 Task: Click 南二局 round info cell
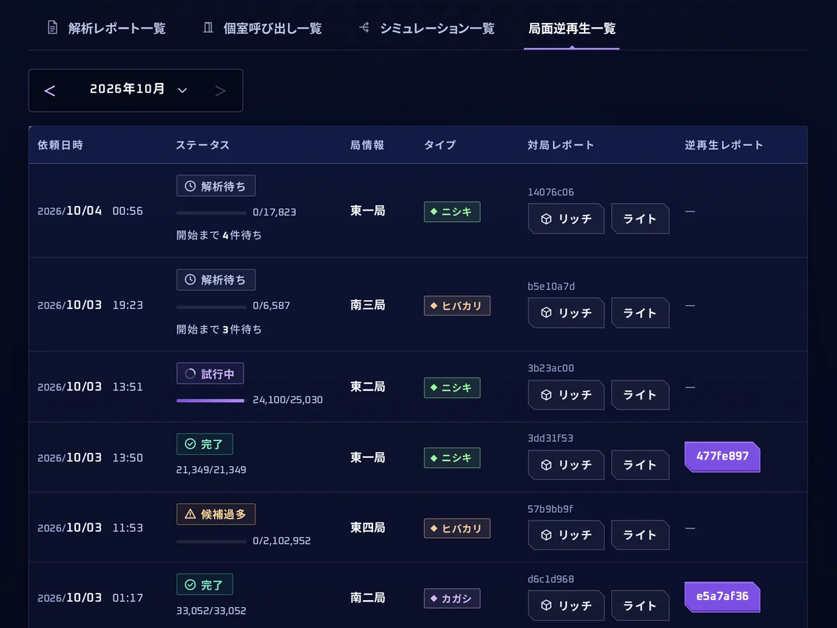368,598
